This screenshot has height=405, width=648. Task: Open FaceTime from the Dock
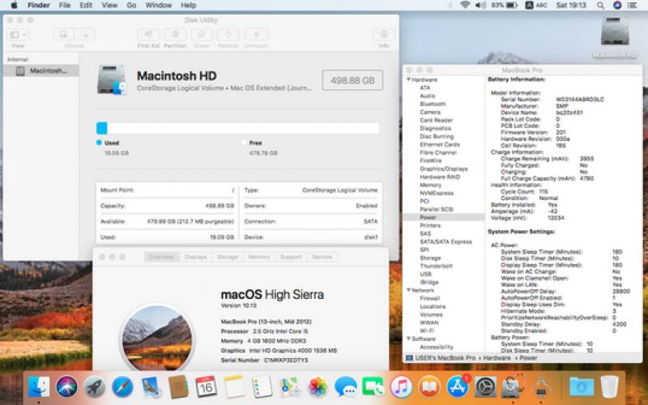[x=373, y=387]
